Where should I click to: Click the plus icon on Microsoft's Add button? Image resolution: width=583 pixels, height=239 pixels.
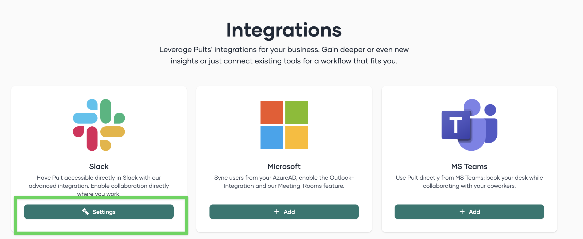(277, 212)
